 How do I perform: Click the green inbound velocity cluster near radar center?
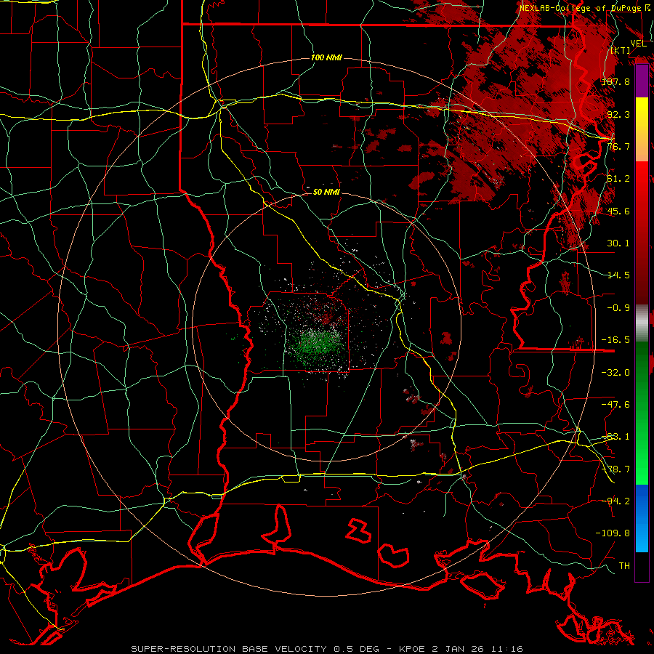click(x=318, y=345)
